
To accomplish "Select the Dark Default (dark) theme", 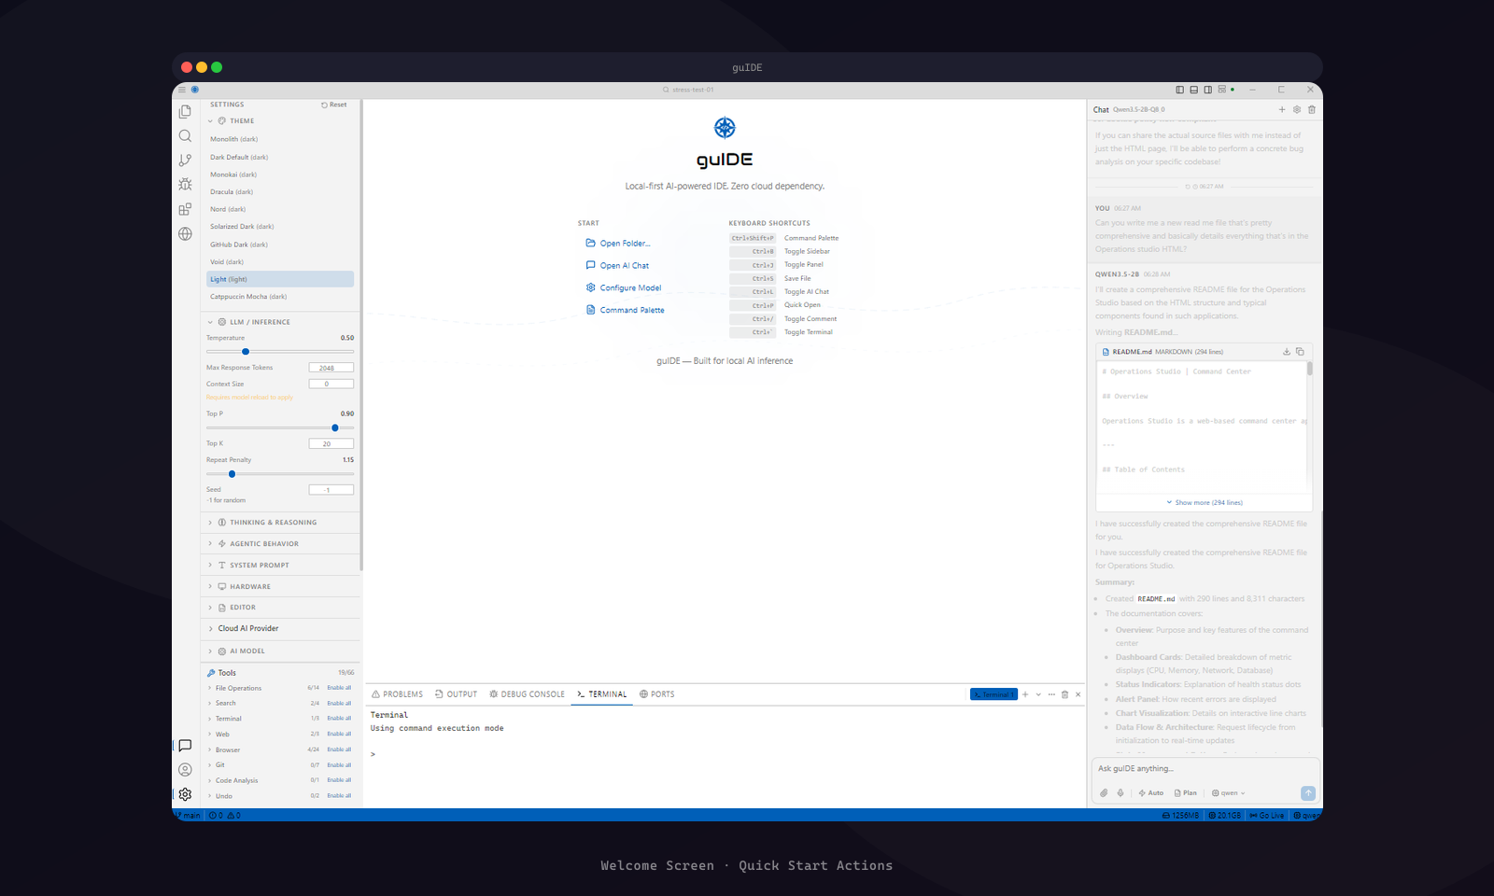I will coord(280,157).
